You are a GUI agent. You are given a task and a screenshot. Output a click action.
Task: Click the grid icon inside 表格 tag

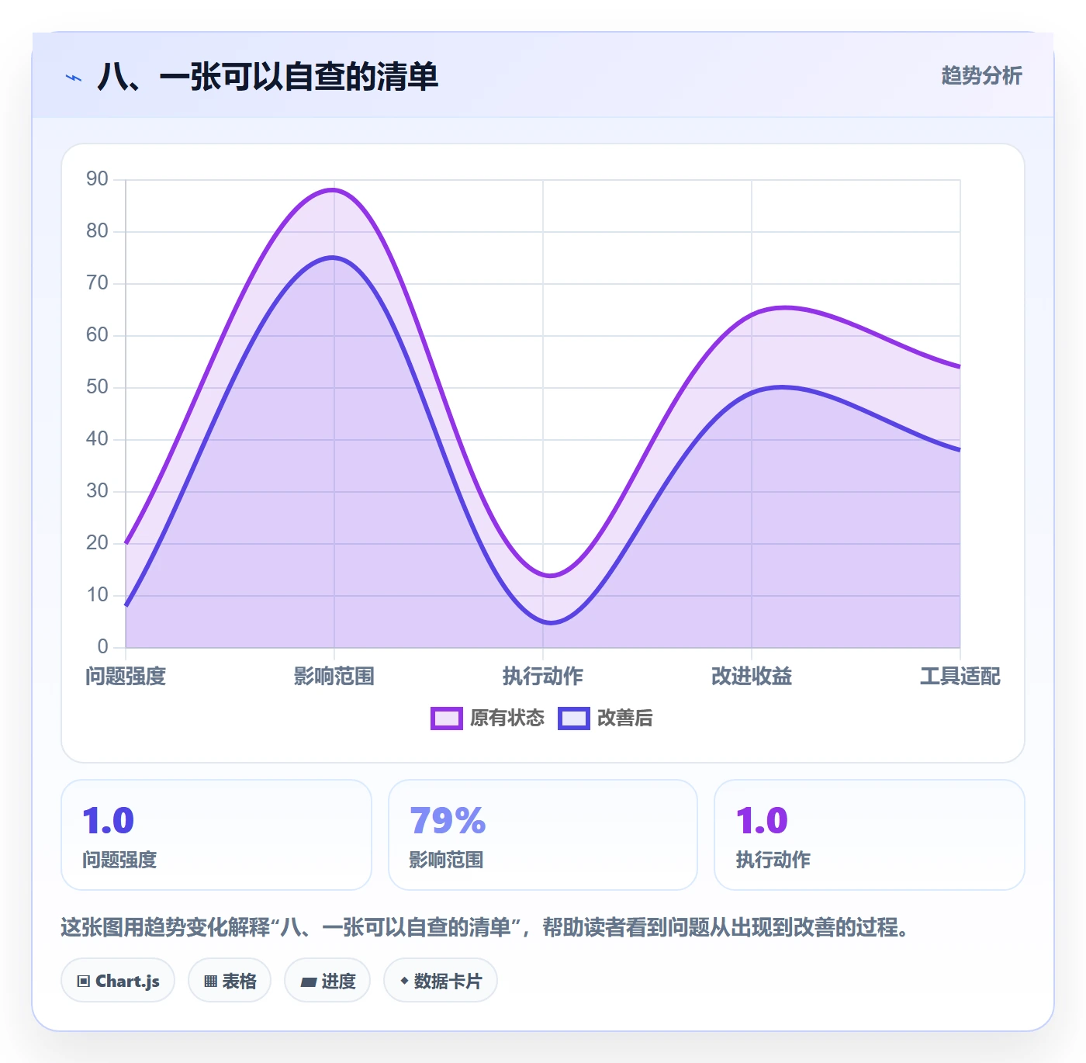(210, 982)
